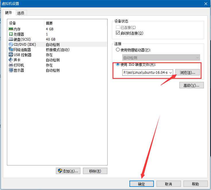211x190 pixels.
Task: Switch to the 硬件 tab
Action: pos(9,13)
